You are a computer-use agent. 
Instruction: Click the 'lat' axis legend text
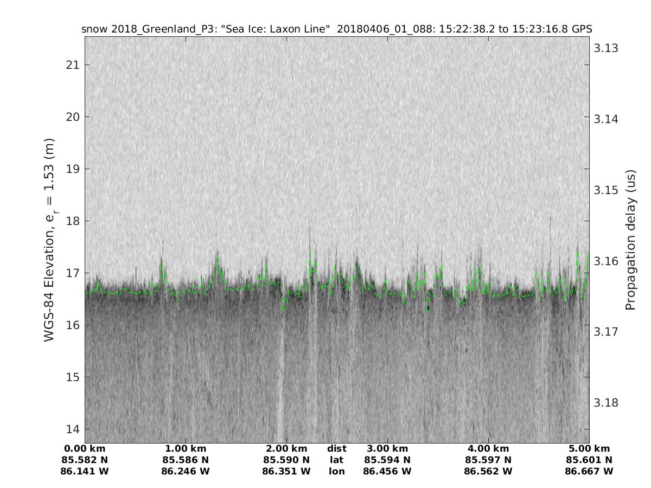[336, 460]
